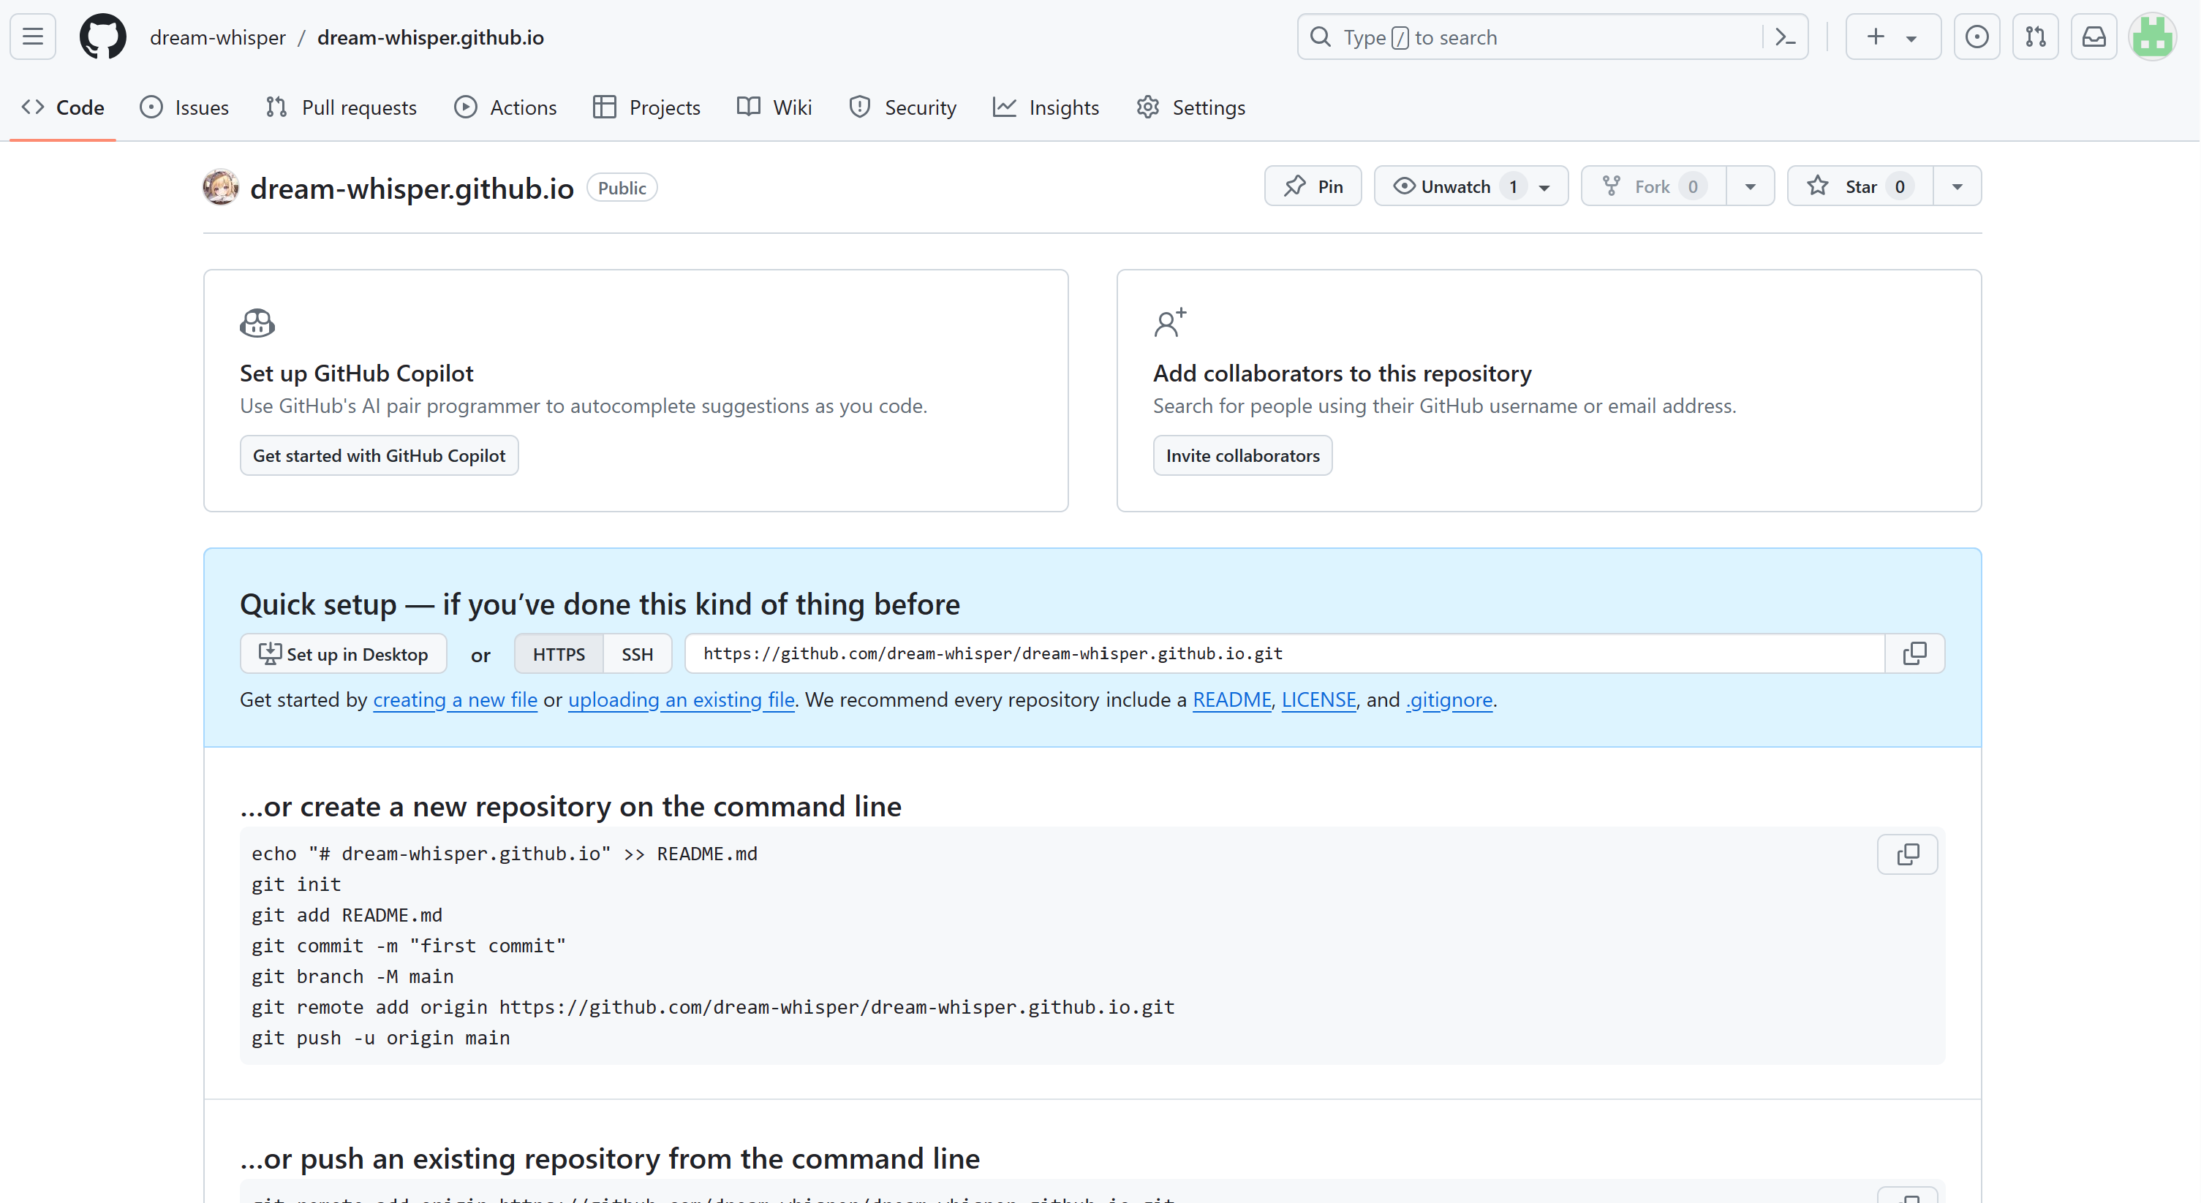
Task: Open the global pull requests icon in header
Action: pyautogui.click(x=2035, y=37)
